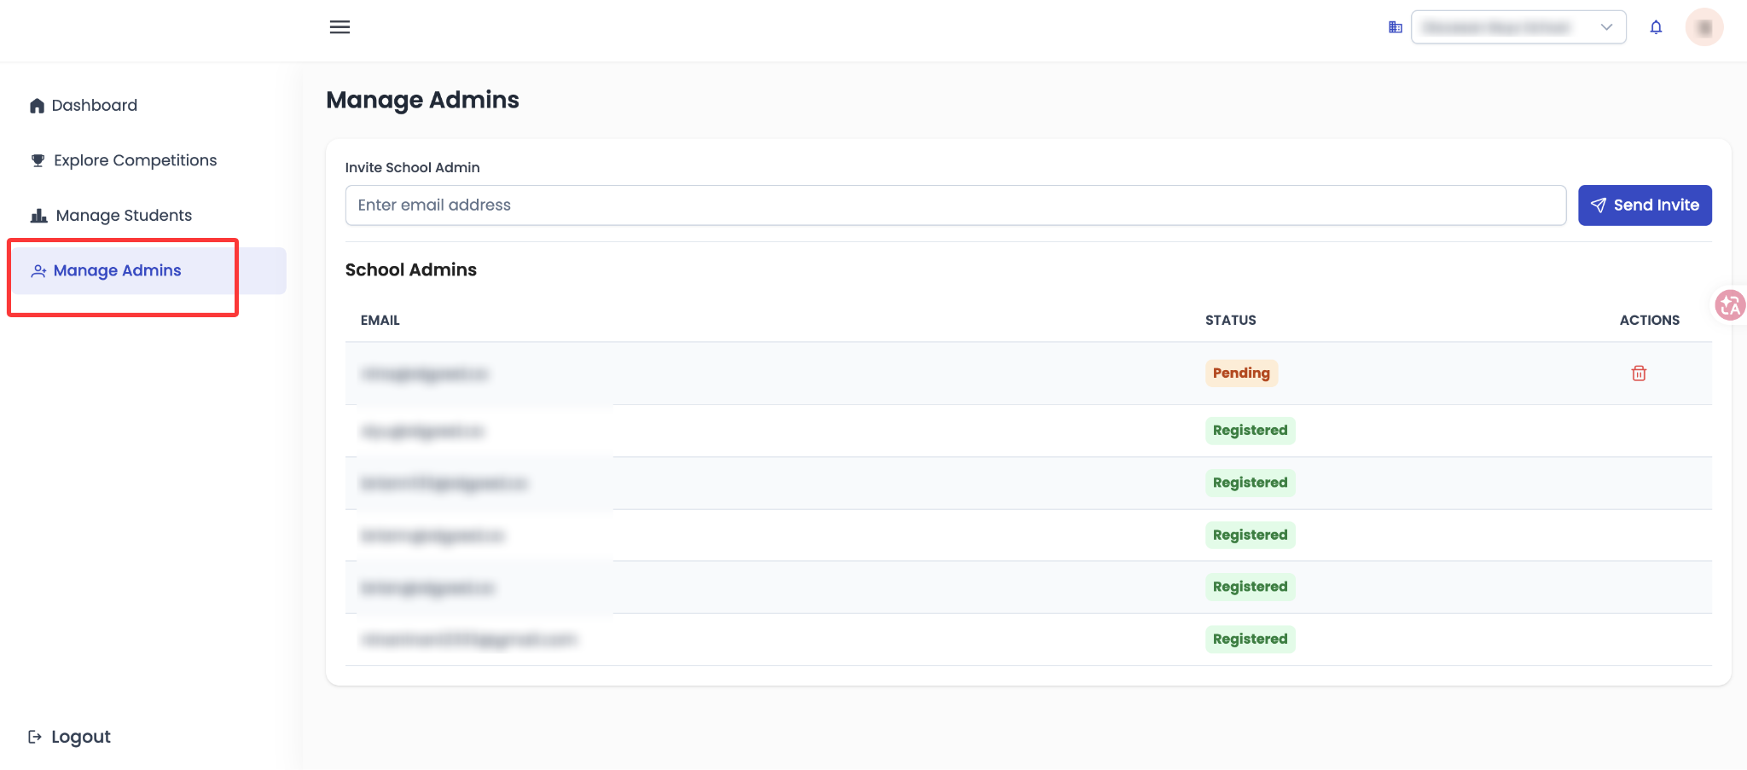Click the Explore Competitions trophy icon

click(x=38, y=160)
